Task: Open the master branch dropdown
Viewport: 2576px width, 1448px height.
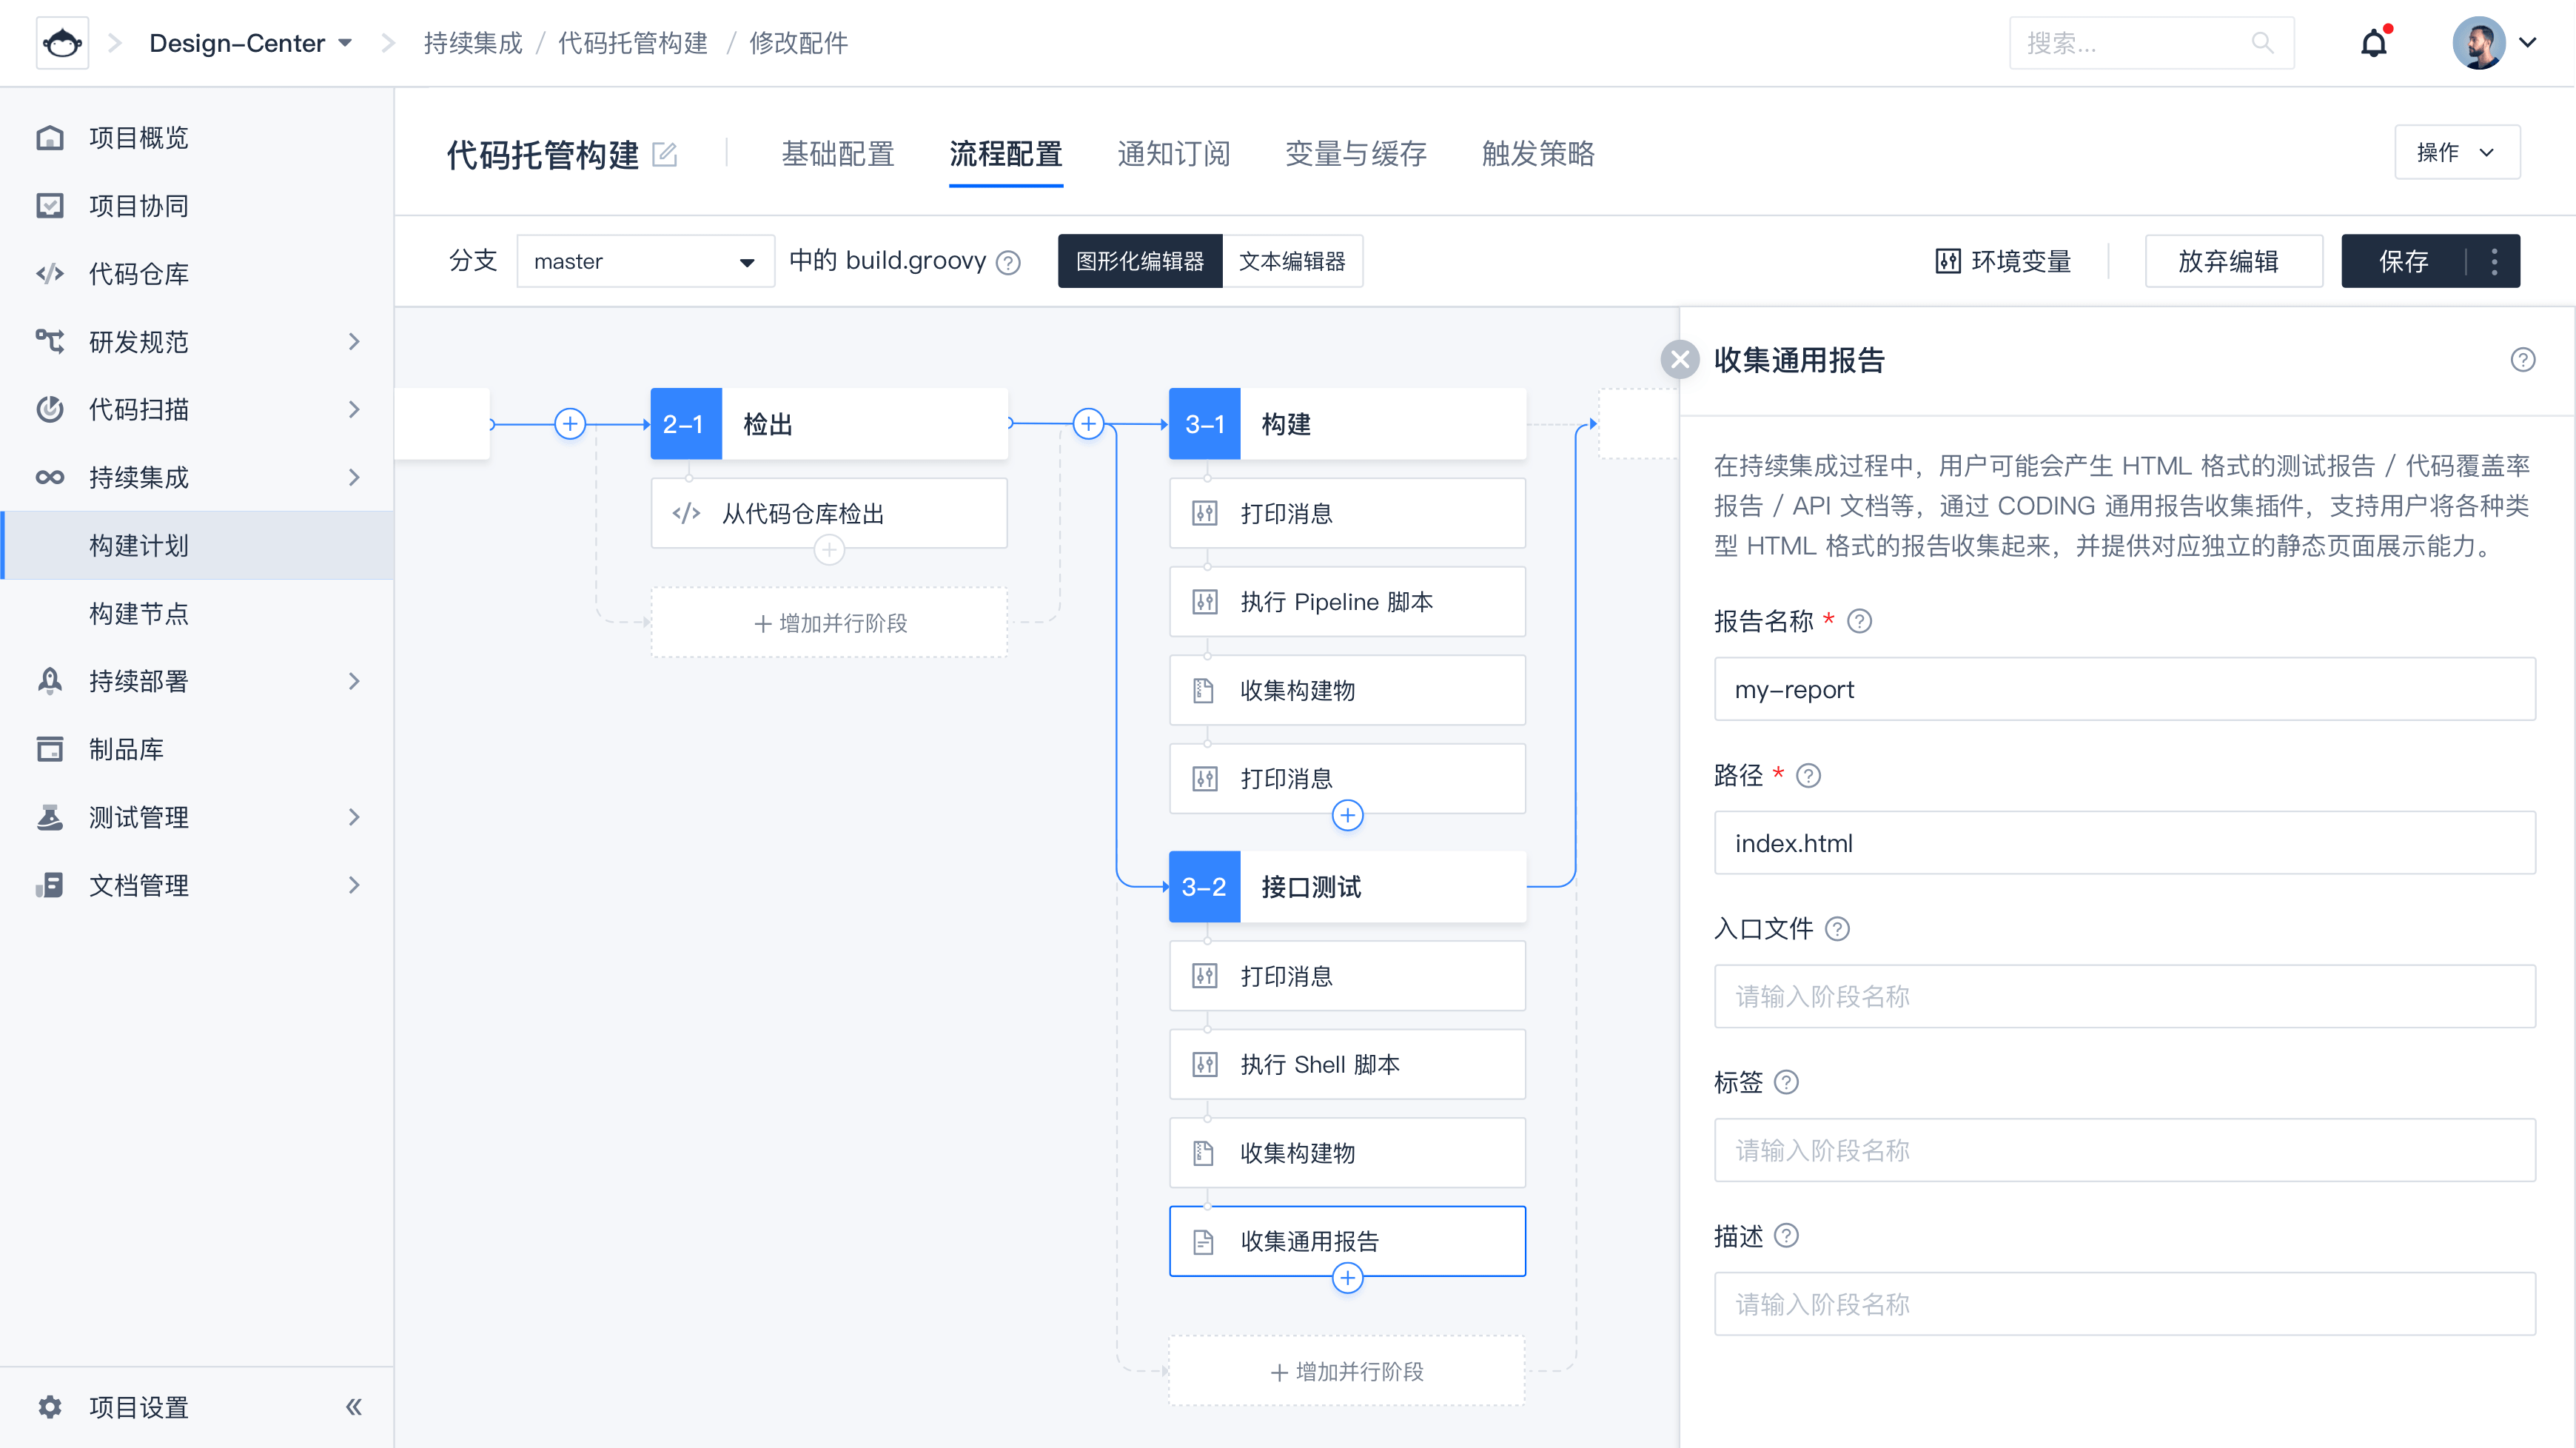Action: tap(645, 261)
